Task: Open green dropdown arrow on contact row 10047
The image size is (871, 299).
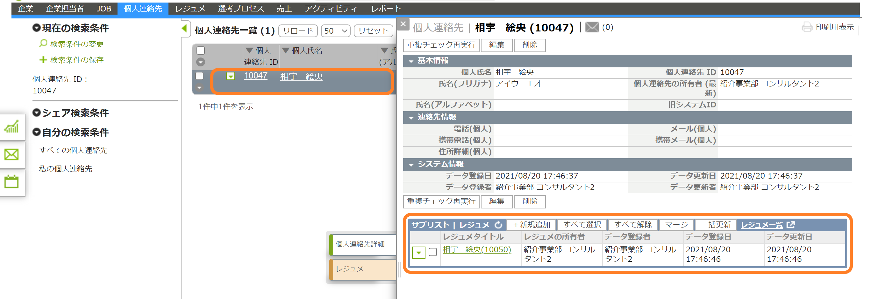Action: pyautogui.click(x=231, y=76)
